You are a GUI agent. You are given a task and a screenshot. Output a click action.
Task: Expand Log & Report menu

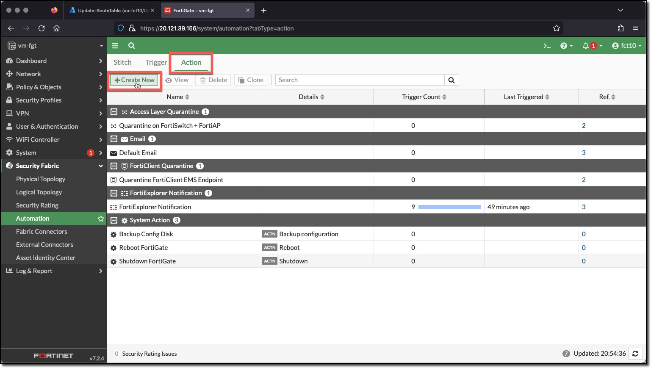pyautogui.click(x=54, y=271)
